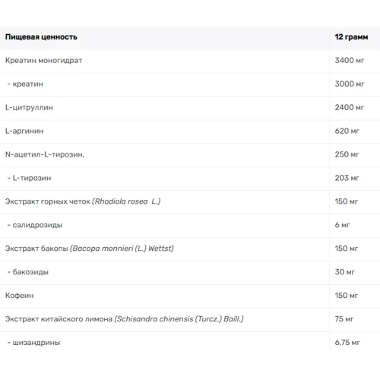380x380 pixels.
Task: Select the '3400 мг' value
Action: 350,61
